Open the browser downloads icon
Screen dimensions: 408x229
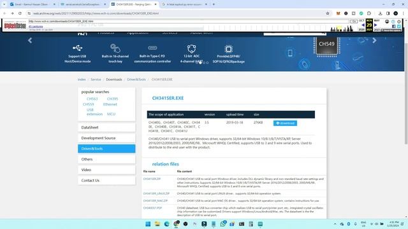click(x=380, y=13)
